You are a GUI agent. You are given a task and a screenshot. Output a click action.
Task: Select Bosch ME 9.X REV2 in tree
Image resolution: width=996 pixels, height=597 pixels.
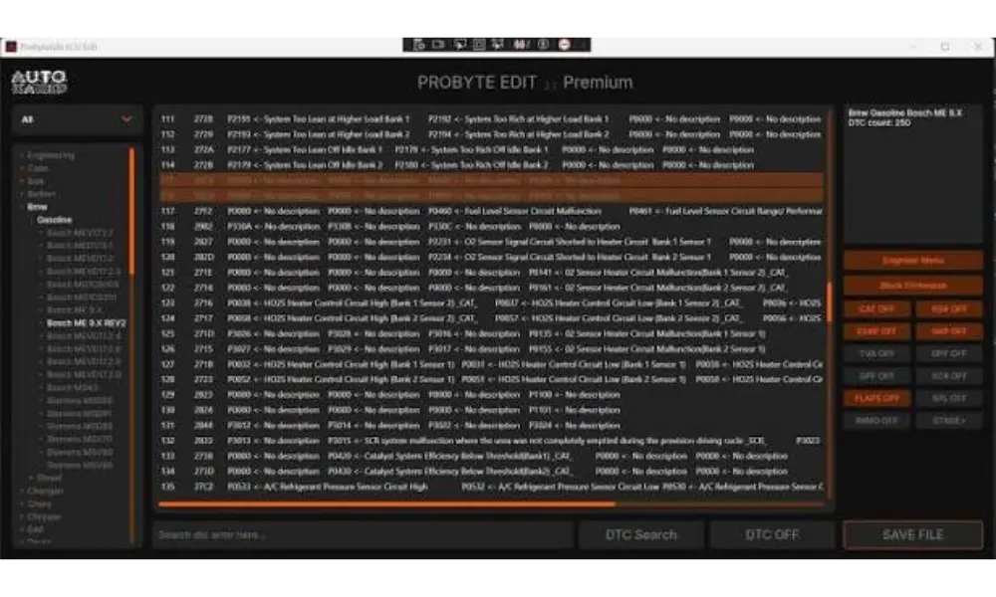(87, 323)
